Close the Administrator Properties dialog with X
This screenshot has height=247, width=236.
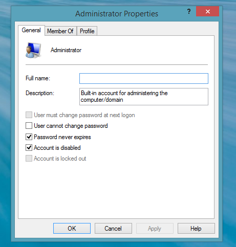coord(207,11)
